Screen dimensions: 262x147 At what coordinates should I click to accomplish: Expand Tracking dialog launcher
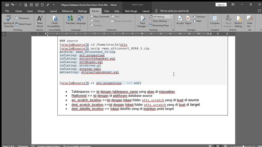173,30
